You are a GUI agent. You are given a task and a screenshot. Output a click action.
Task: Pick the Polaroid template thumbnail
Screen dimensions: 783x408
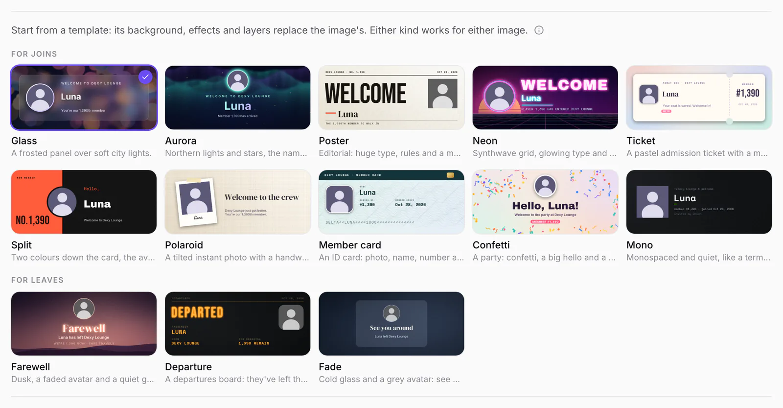coord(238,202)
